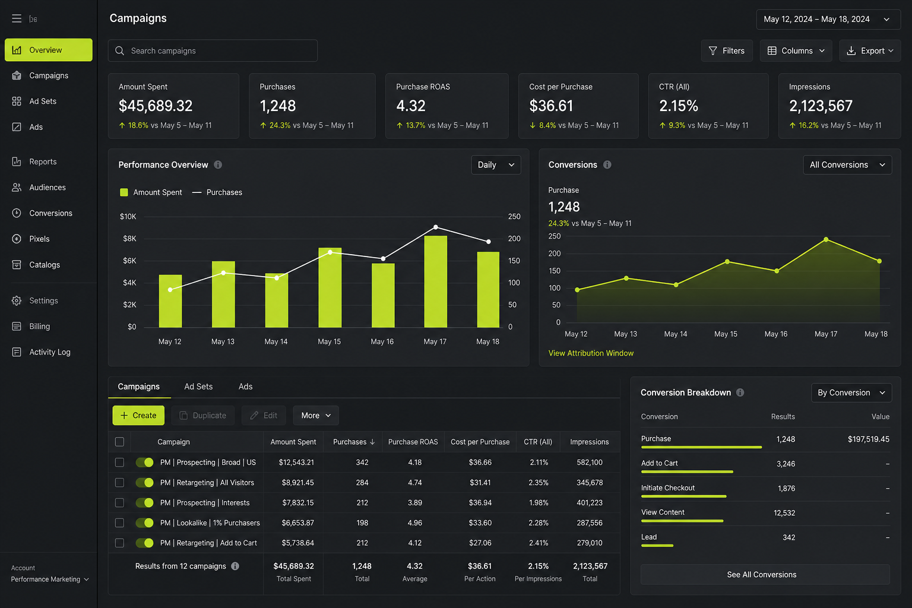The image size is (912, 608).
Task: Click the Export download icon
Action: 851,51
